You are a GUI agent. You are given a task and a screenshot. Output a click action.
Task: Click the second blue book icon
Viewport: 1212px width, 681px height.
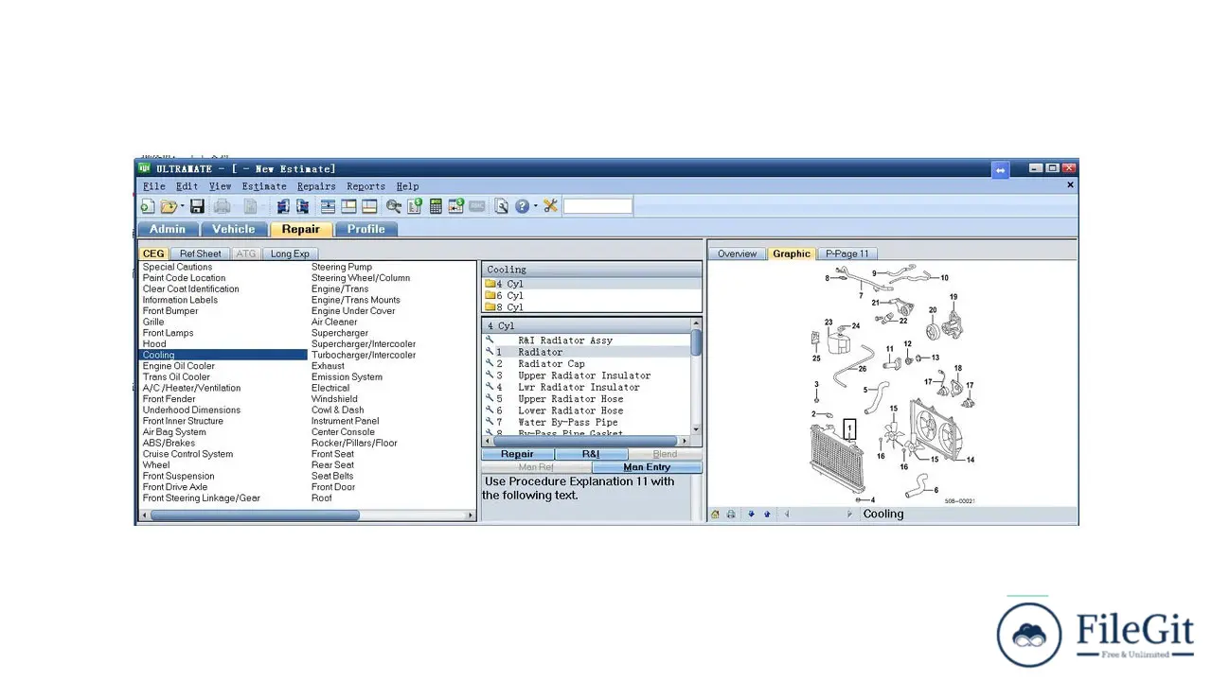(303, 206)
